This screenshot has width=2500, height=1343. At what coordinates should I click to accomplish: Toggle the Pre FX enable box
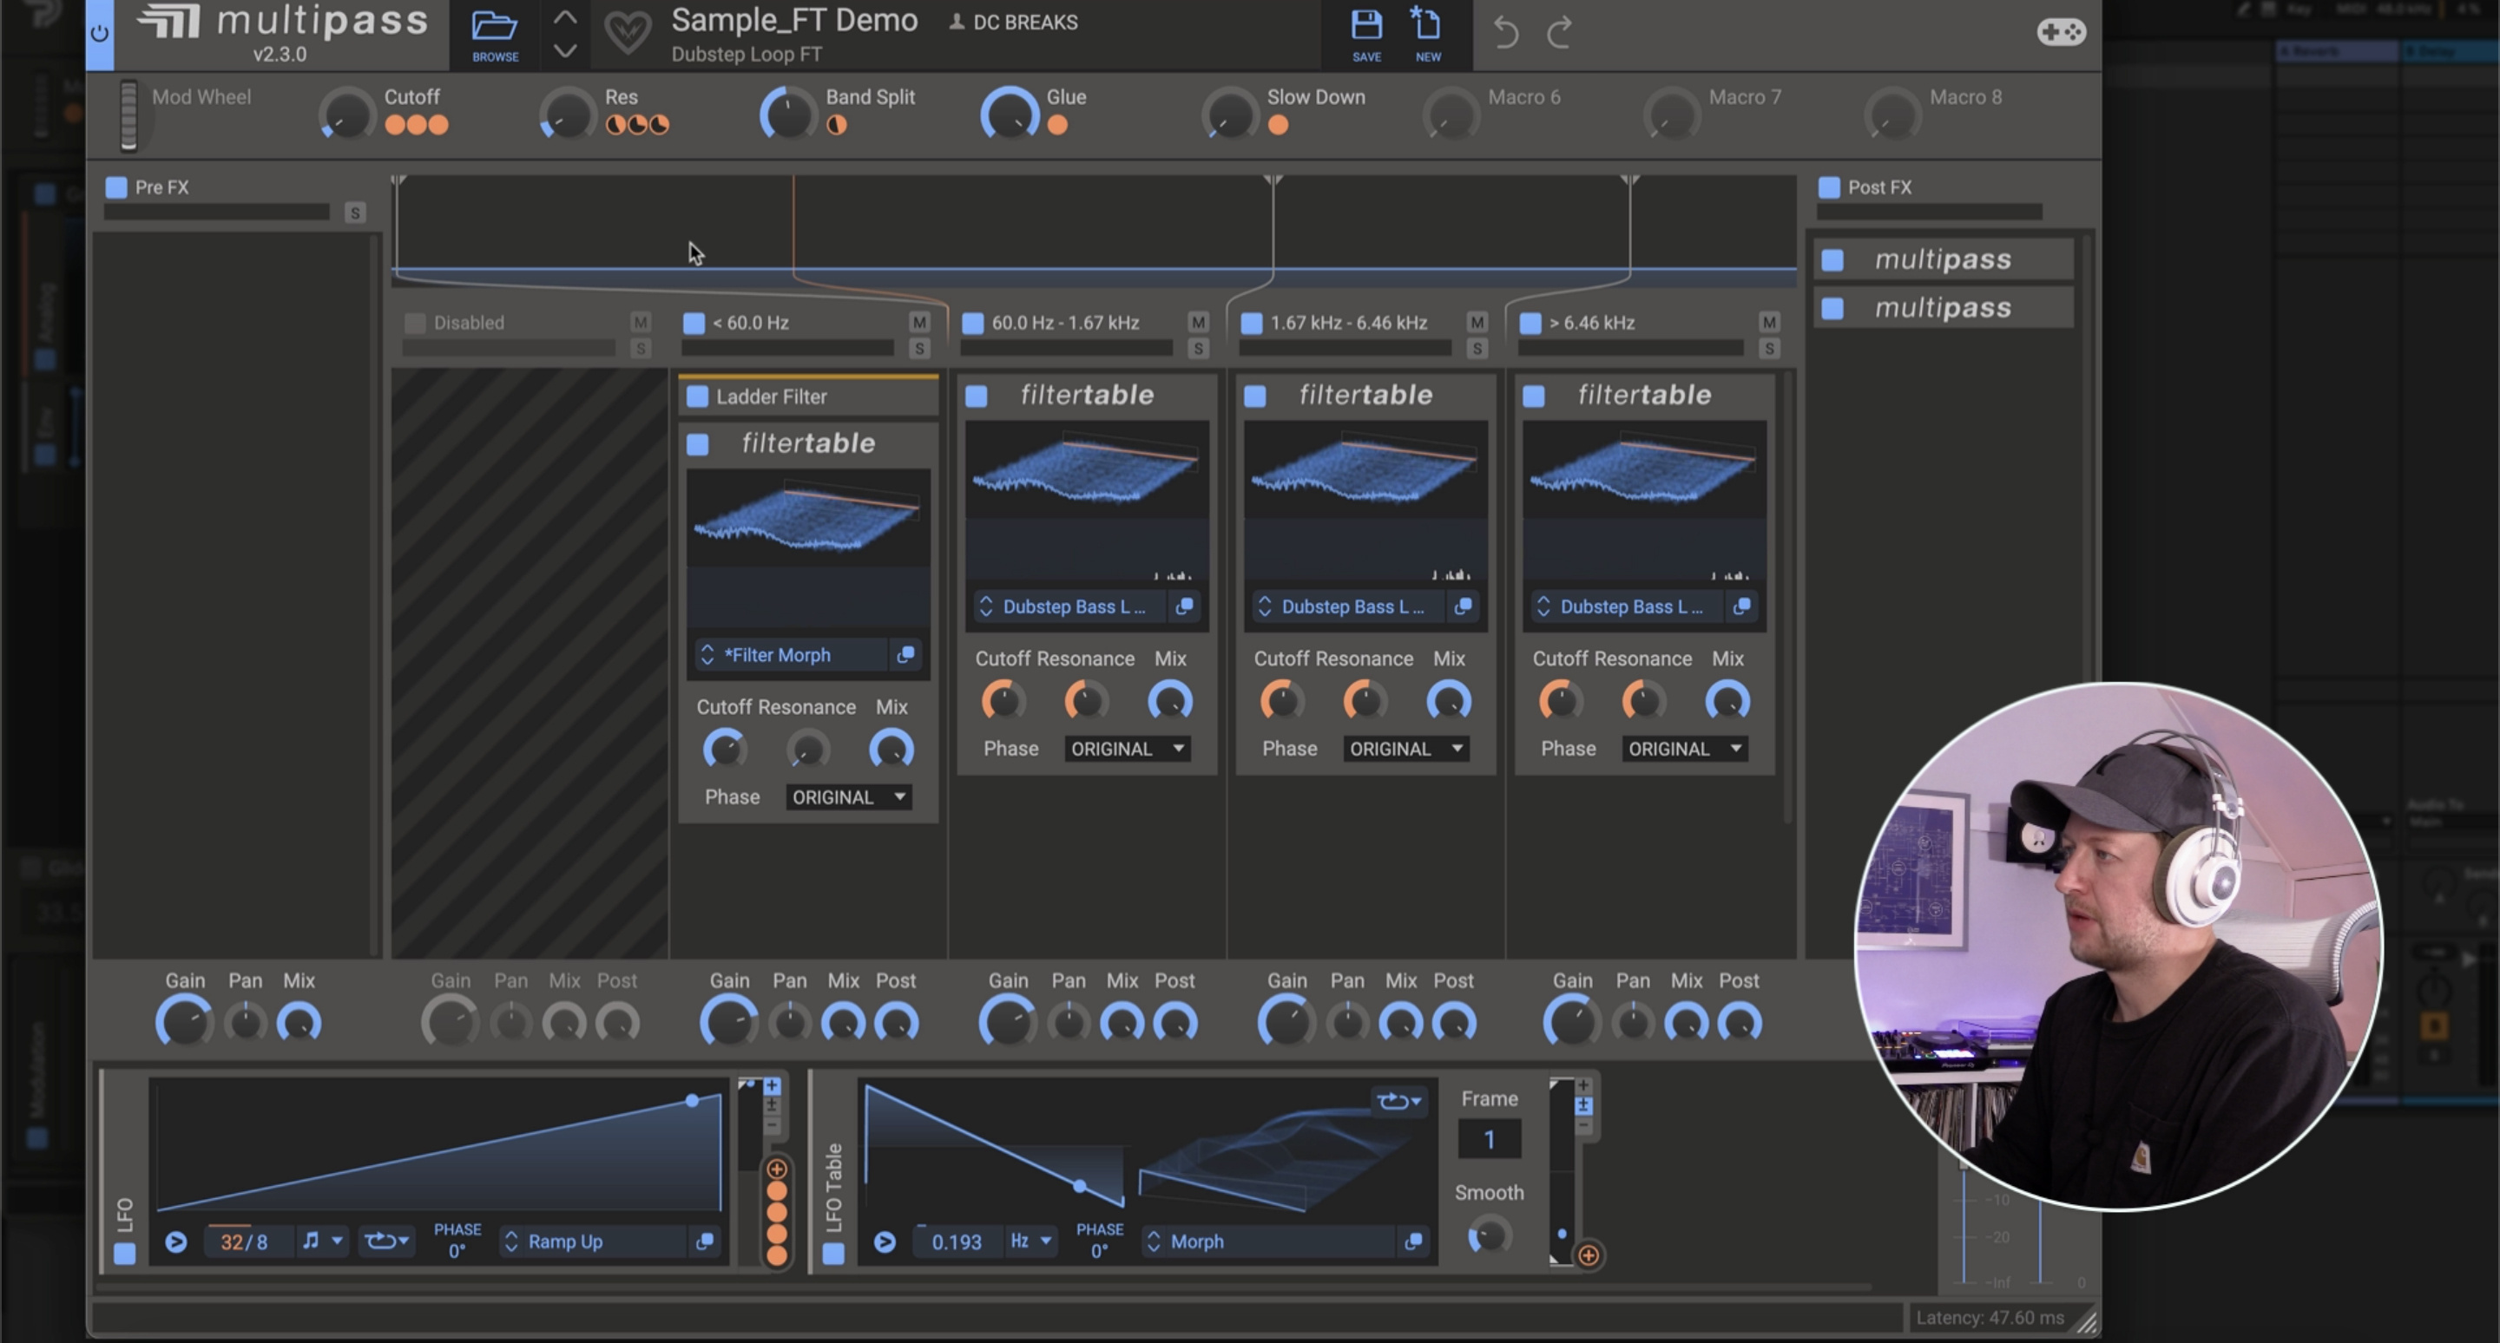[x=116, y=187]
